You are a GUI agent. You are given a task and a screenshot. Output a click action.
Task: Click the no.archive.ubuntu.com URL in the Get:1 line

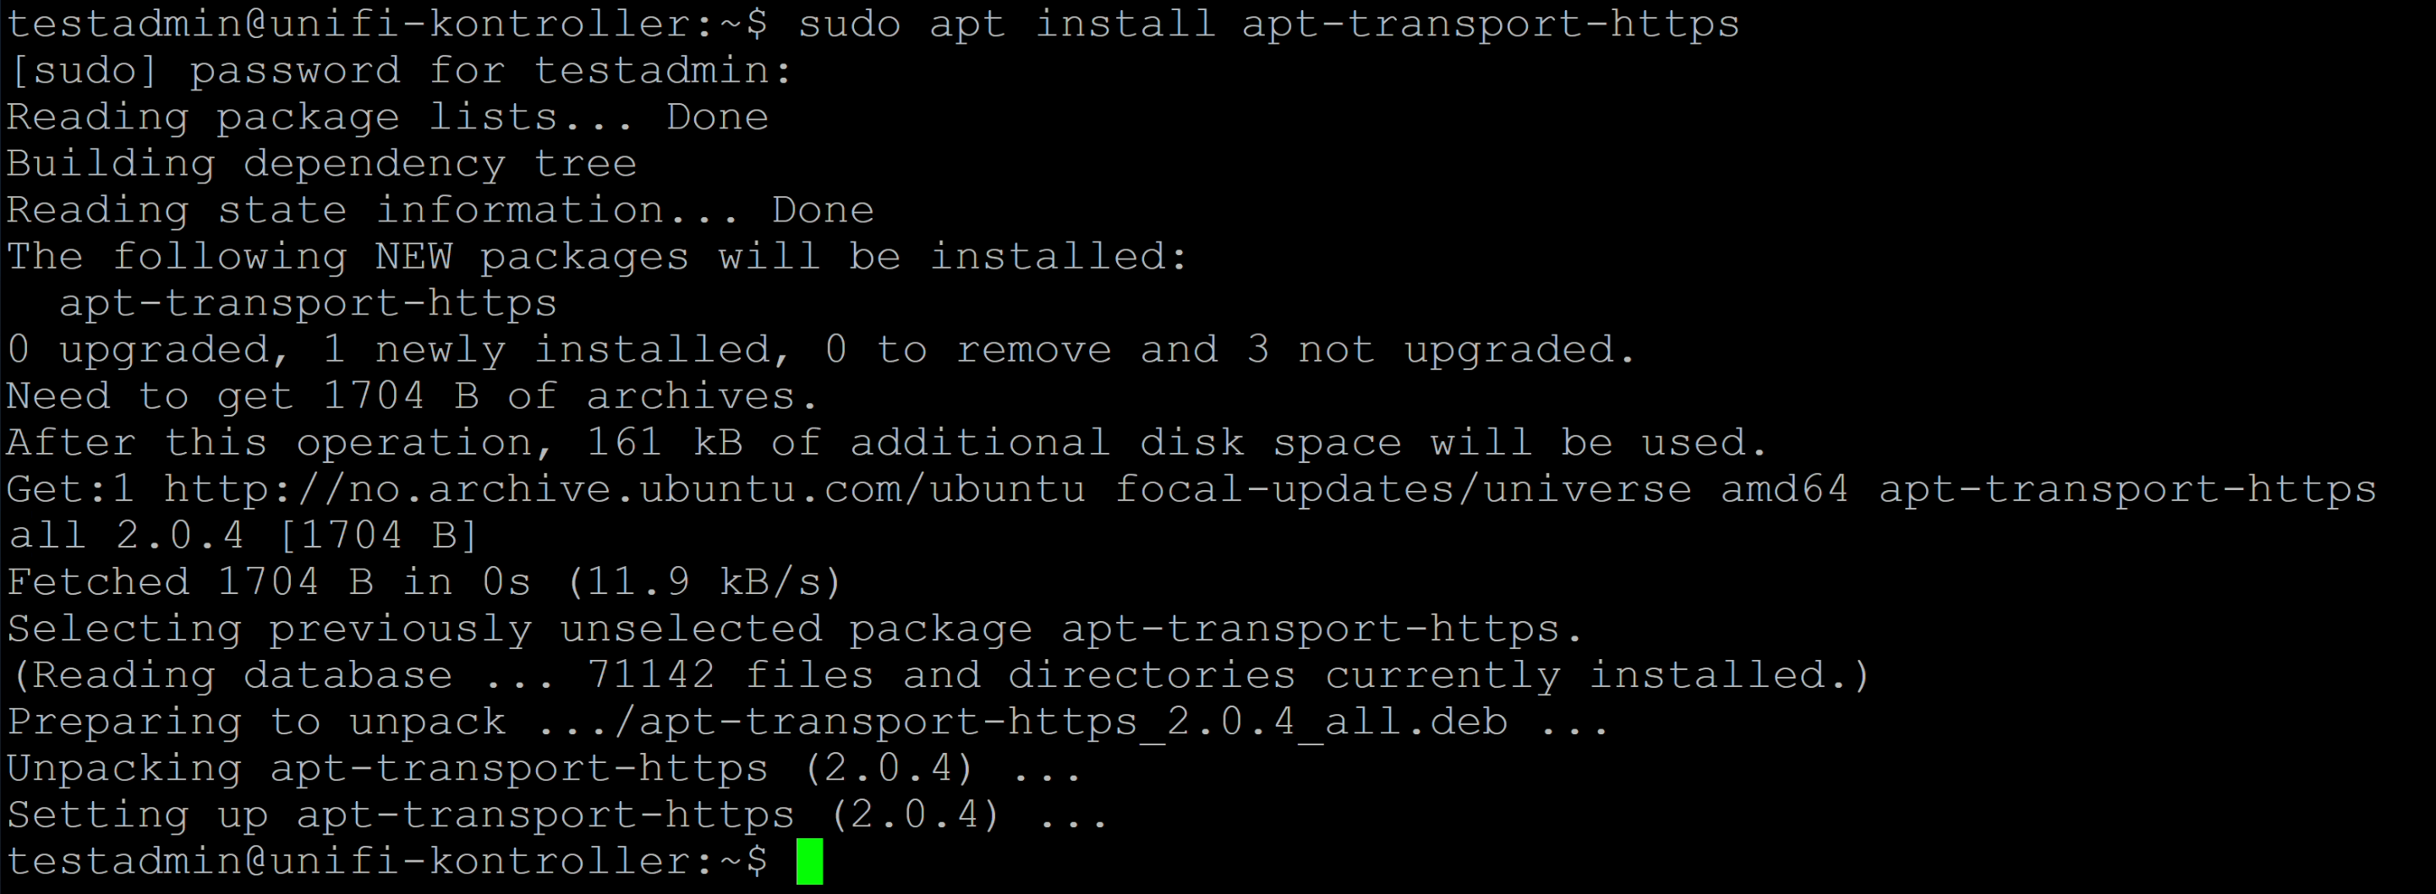coord(624,489)
